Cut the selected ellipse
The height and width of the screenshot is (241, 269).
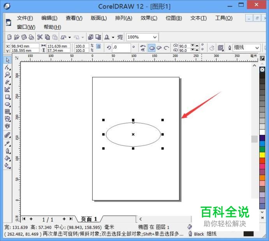point(40,37)
